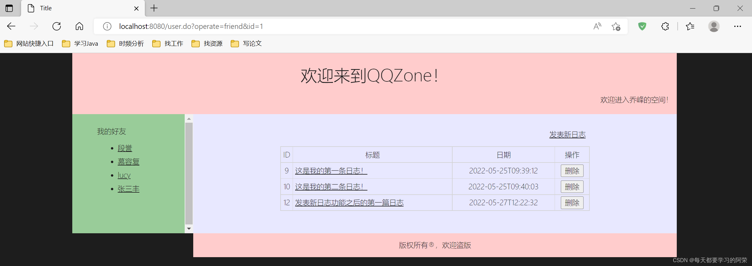
Task: Open a new tab with plus
Action: tap(154, 8)
